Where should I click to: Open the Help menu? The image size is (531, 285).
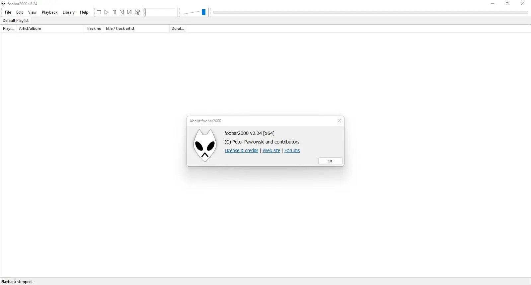84,12
